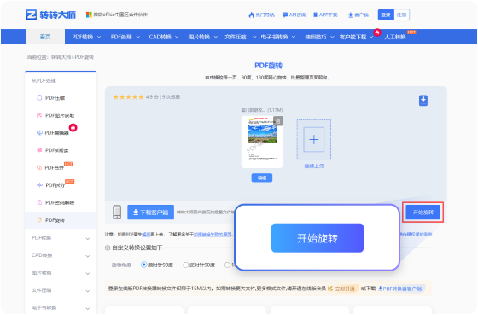Open 热门导航 with flame icon
The width and height of the screenshot is (478, 315).
(x=261, y=15)
